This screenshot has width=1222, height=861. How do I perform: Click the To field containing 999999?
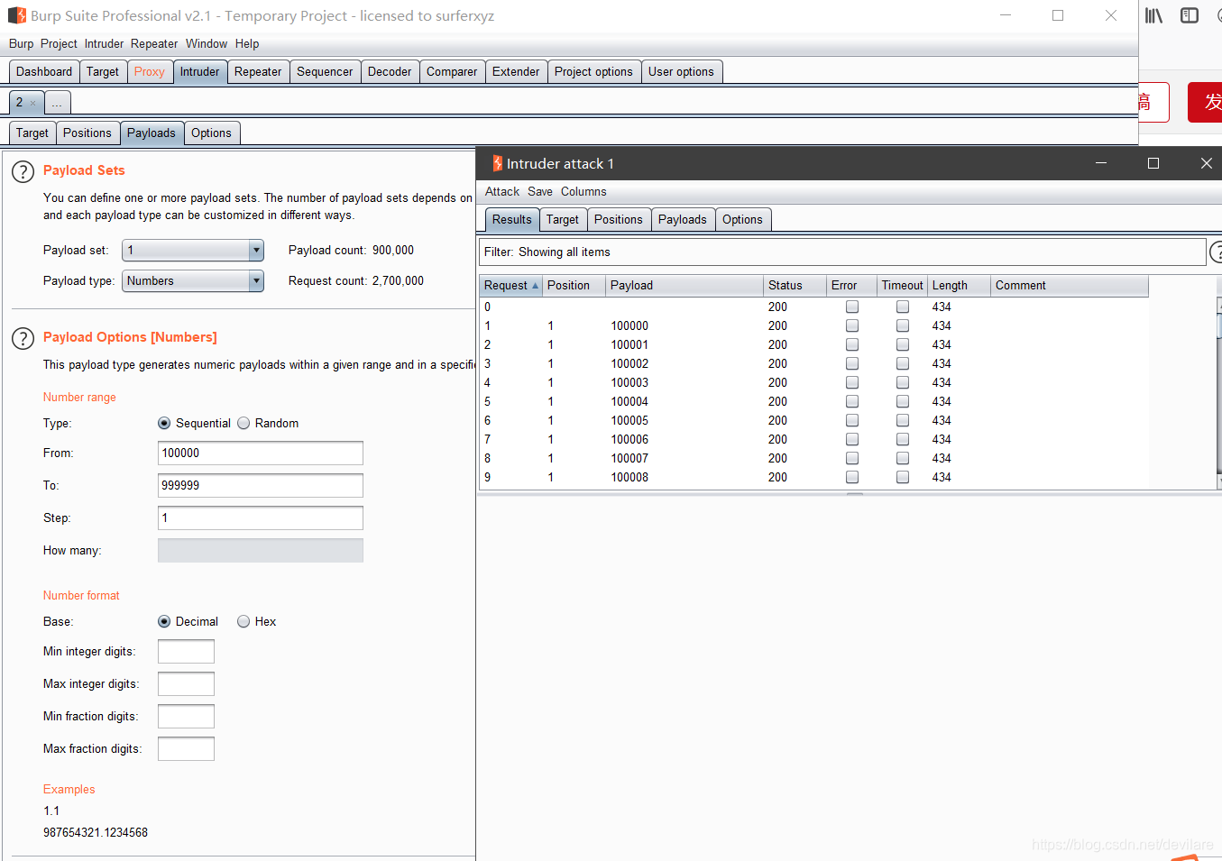pos(261,486)
